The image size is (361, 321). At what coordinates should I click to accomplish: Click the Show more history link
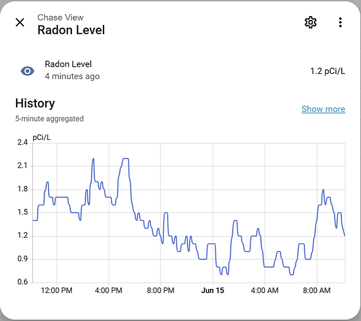tap(323, 109)
